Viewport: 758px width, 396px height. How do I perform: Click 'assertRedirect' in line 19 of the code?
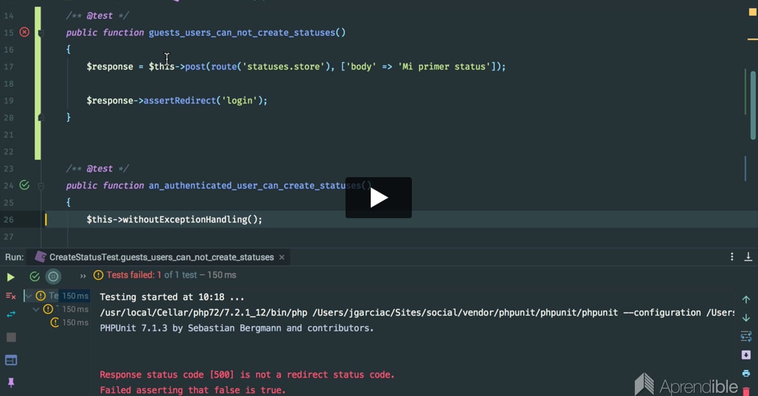coord(179,100)
